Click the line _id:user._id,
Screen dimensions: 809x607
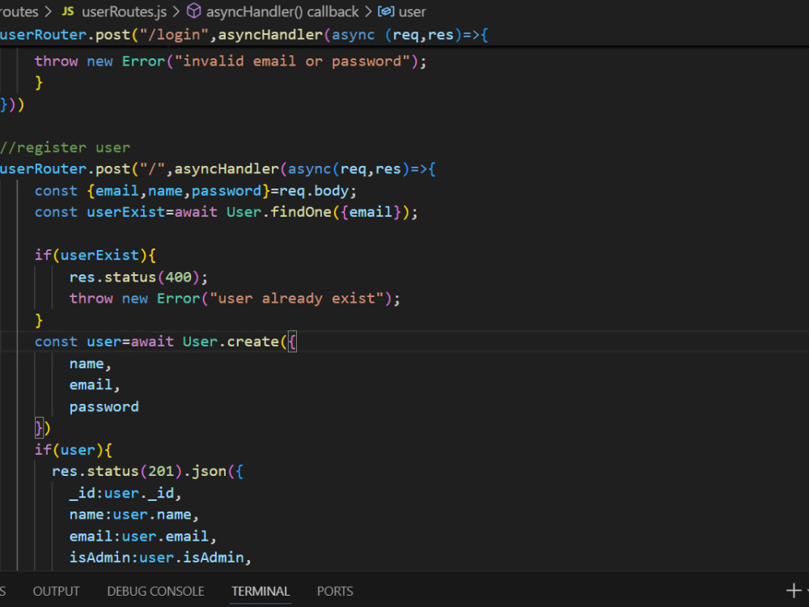click(125, 493)
